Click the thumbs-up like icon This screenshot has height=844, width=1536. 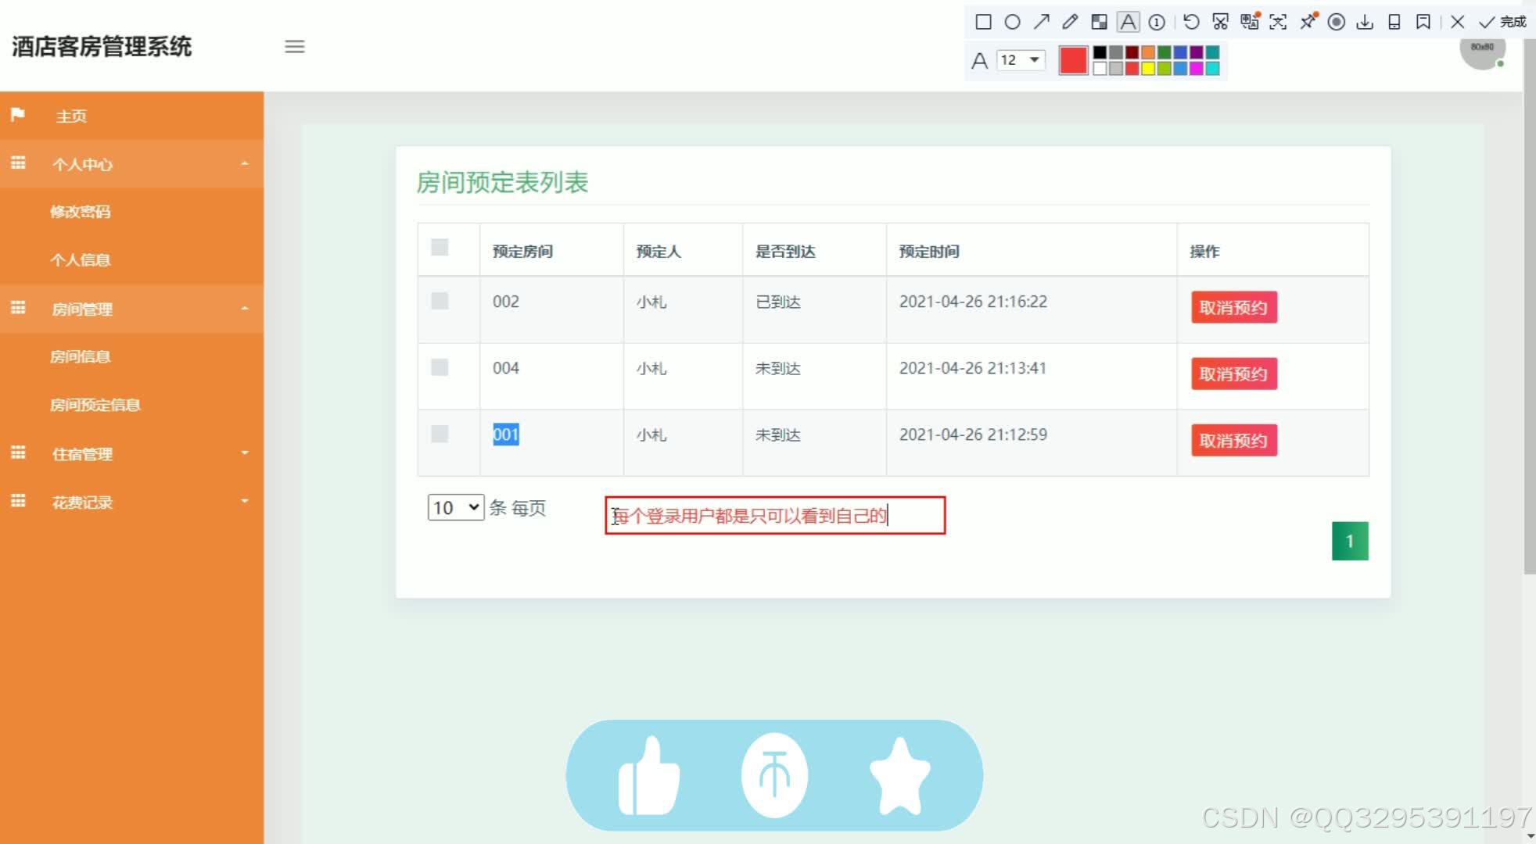pyautogui.click(x=649, y=776)
